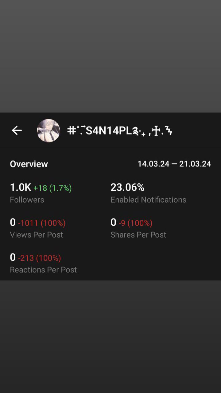Select the S4N14PL channel title
Image resolution: width=221 pixels, height=393 pixels.
[120, 131]
